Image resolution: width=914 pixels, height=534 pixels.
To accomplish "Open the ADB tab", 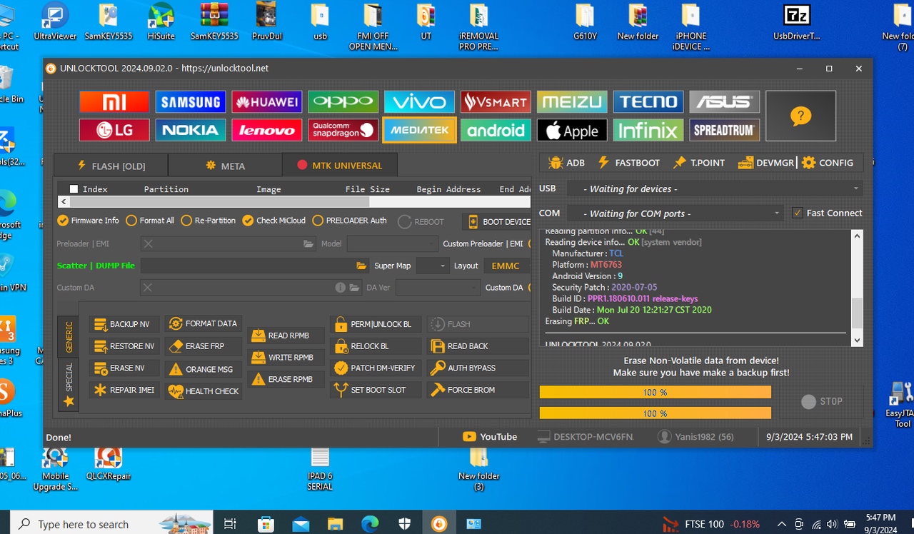I will tap(566, 163).
